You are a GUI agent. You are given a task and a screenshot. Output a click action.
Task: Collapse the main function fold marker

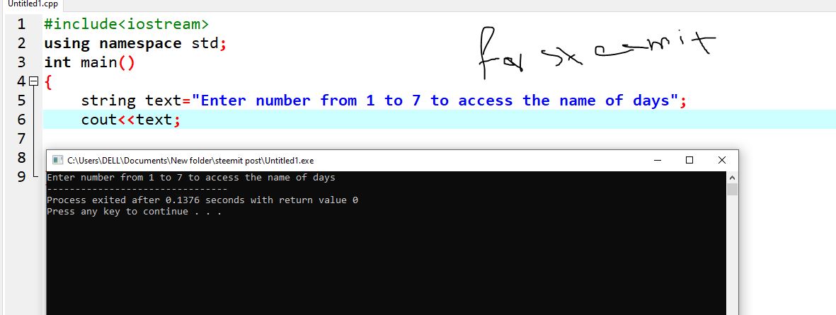(x=33, y=81)
